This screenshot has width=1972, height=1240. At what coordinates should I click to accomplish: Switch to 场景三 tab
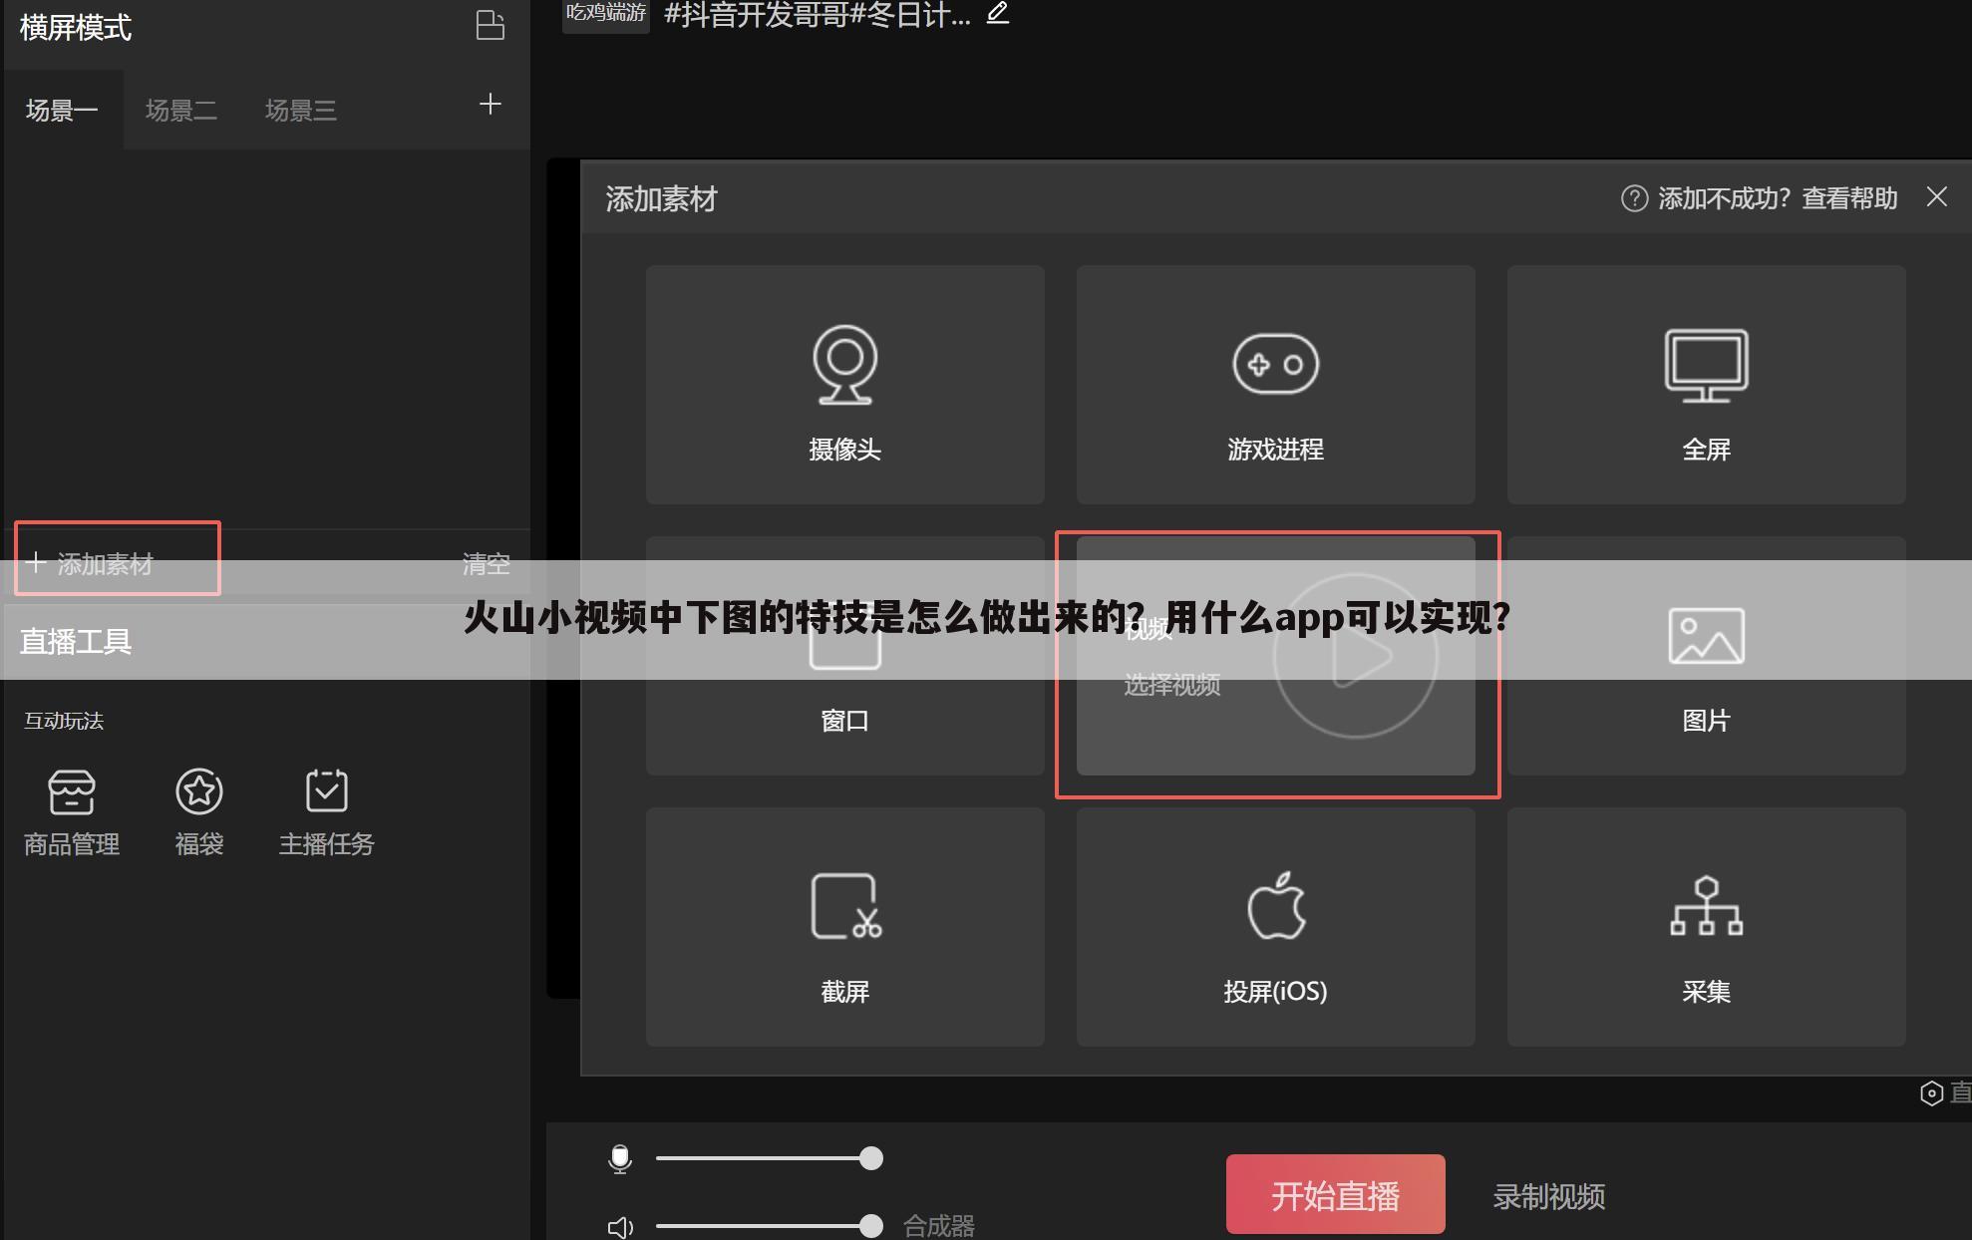300,110
